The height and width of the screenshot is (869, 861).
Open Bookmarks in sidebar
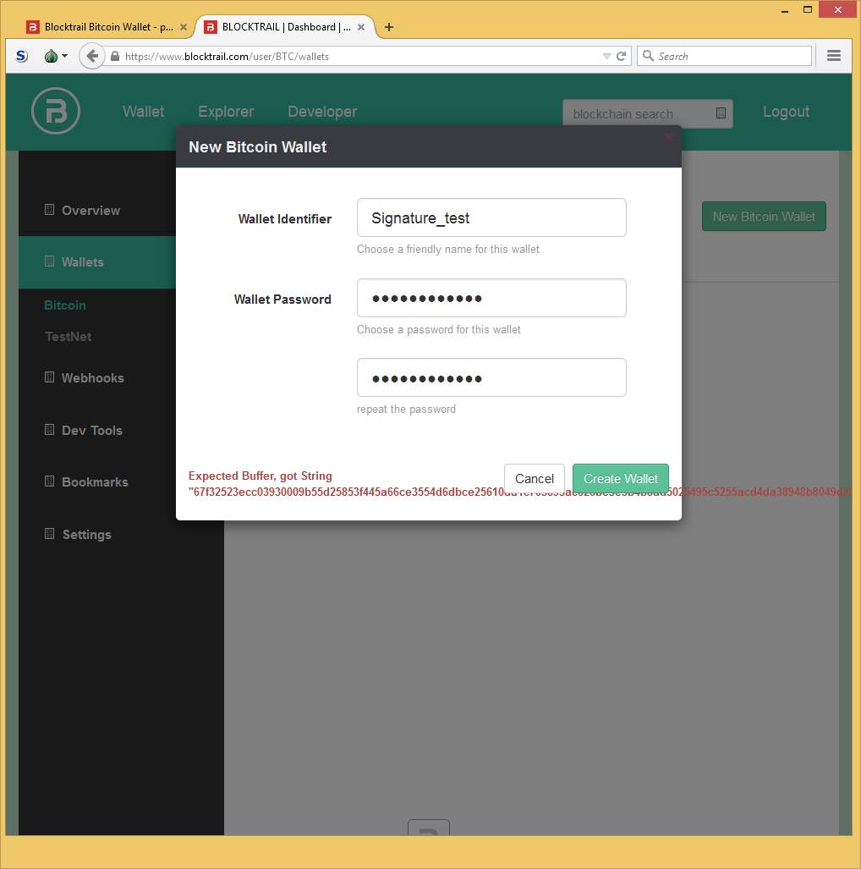[95, 482]
